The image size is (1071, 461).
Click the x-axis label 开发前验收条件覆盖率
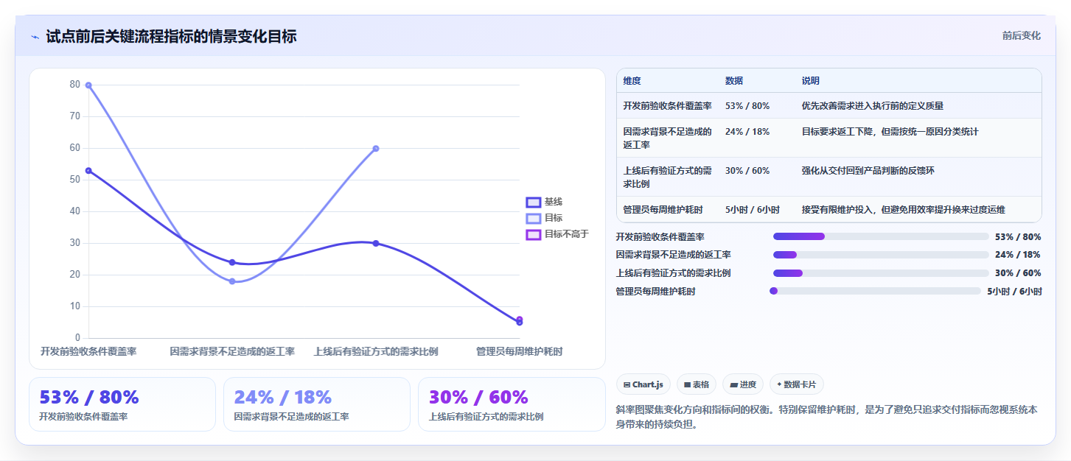coord(88,352)
